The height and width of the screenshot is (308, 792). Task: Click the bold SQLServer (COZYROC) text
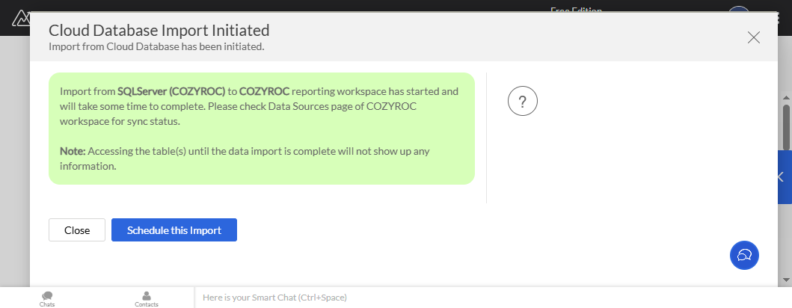[x=171, y=91]
